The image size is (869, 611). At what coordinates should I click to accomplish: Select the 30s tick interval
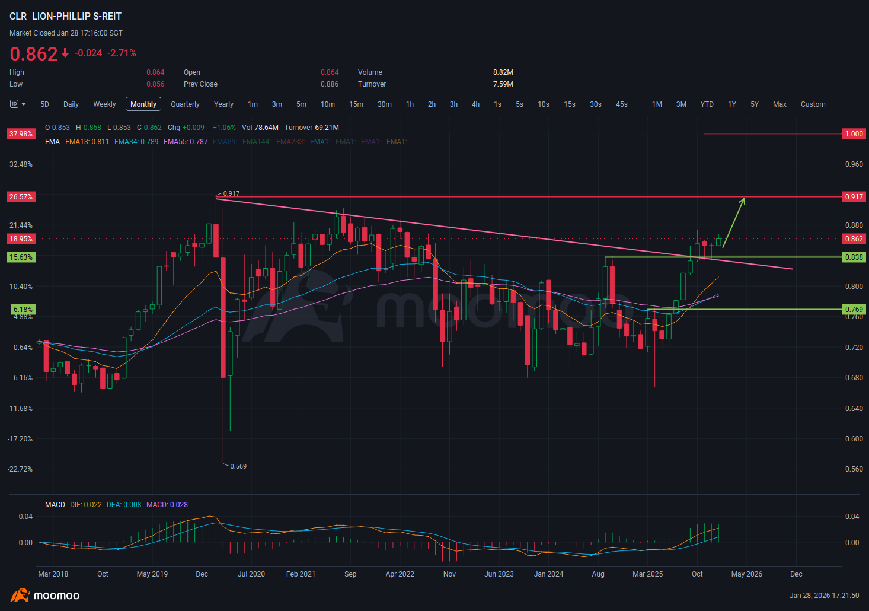pos(596,104)
